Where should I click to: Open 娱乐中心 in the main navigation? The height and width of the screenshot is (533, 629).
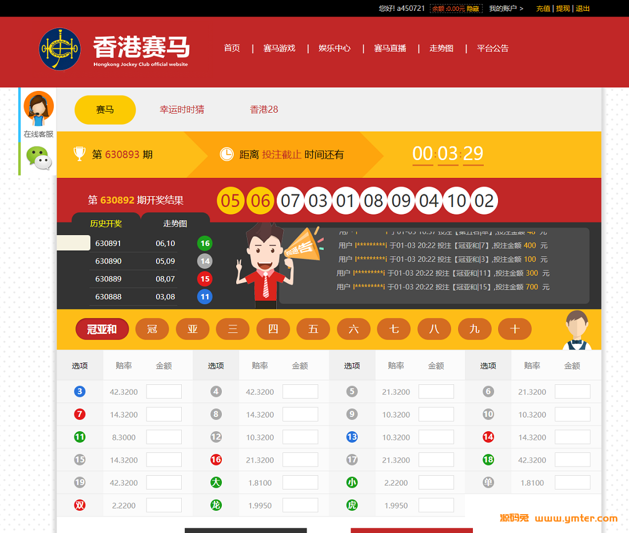[335, 48]
